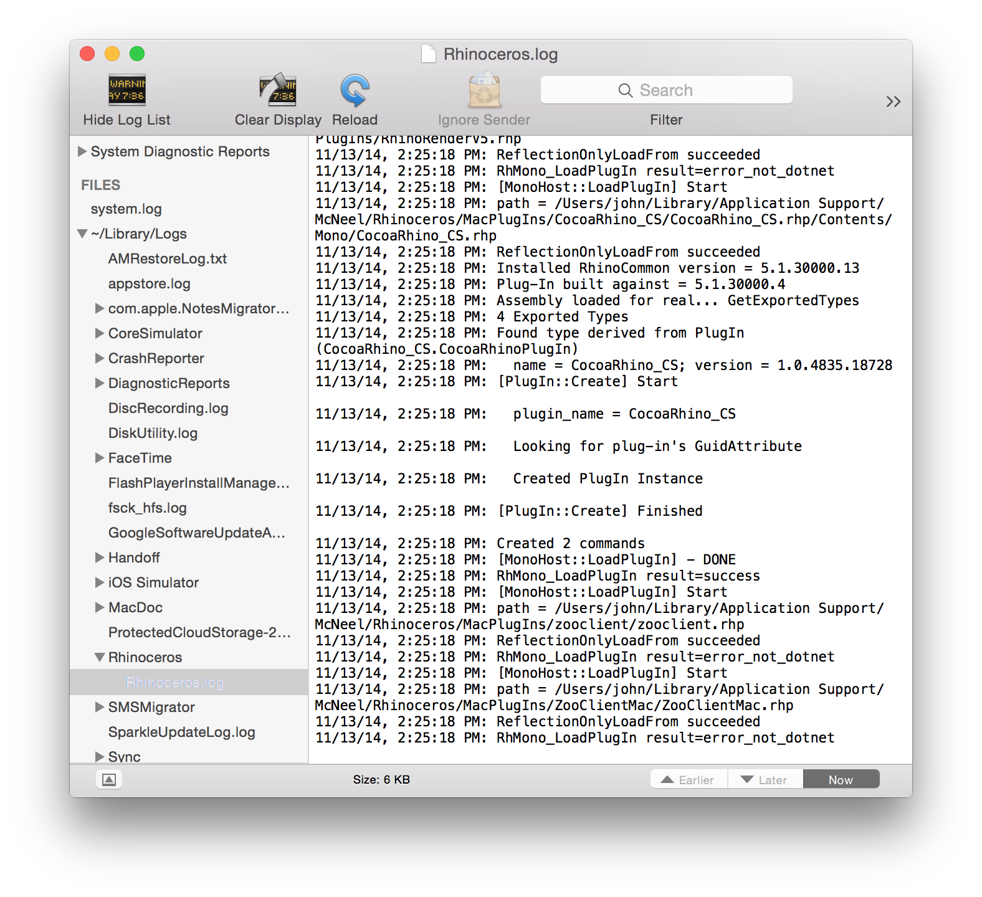Image resolution: width=982 pixels, height=897 pixels.
Task: Select appstore.log
Action: coord(150,284)
